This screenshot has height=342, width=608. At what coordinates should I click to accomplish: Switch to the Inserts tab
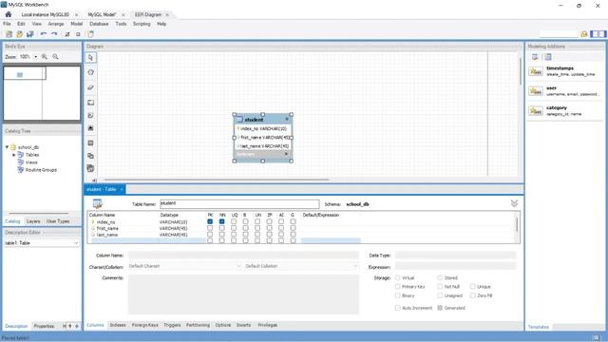tap(244, 325)
